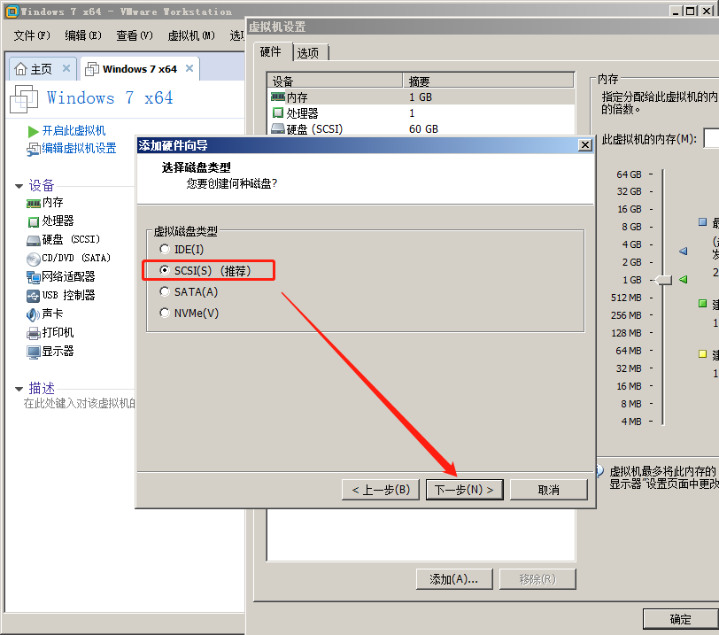Click the VM icon on Windows 7 x64 tab
Image resolution: width=719 pixels, height=635 pixels.
point(92,69)
